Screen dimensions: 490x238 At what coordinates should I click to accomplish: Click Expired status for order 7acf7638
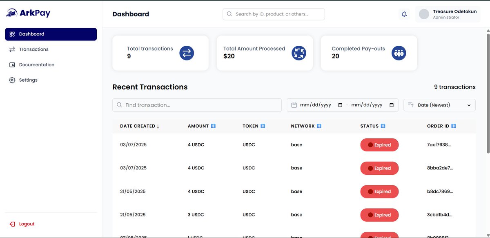point(379,145)
